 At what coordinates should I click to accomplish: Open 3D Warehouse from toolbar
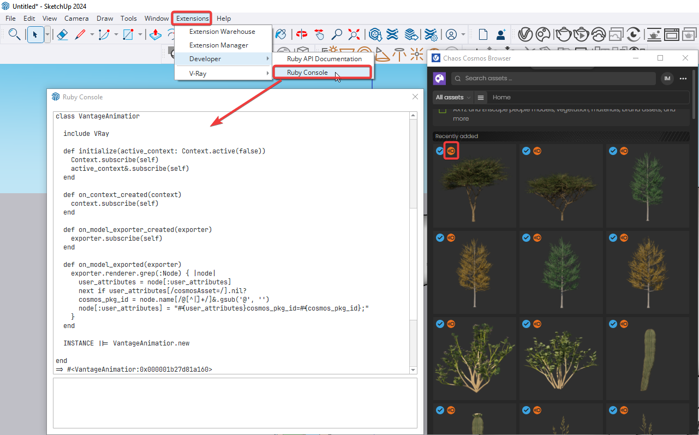point(375,34)
